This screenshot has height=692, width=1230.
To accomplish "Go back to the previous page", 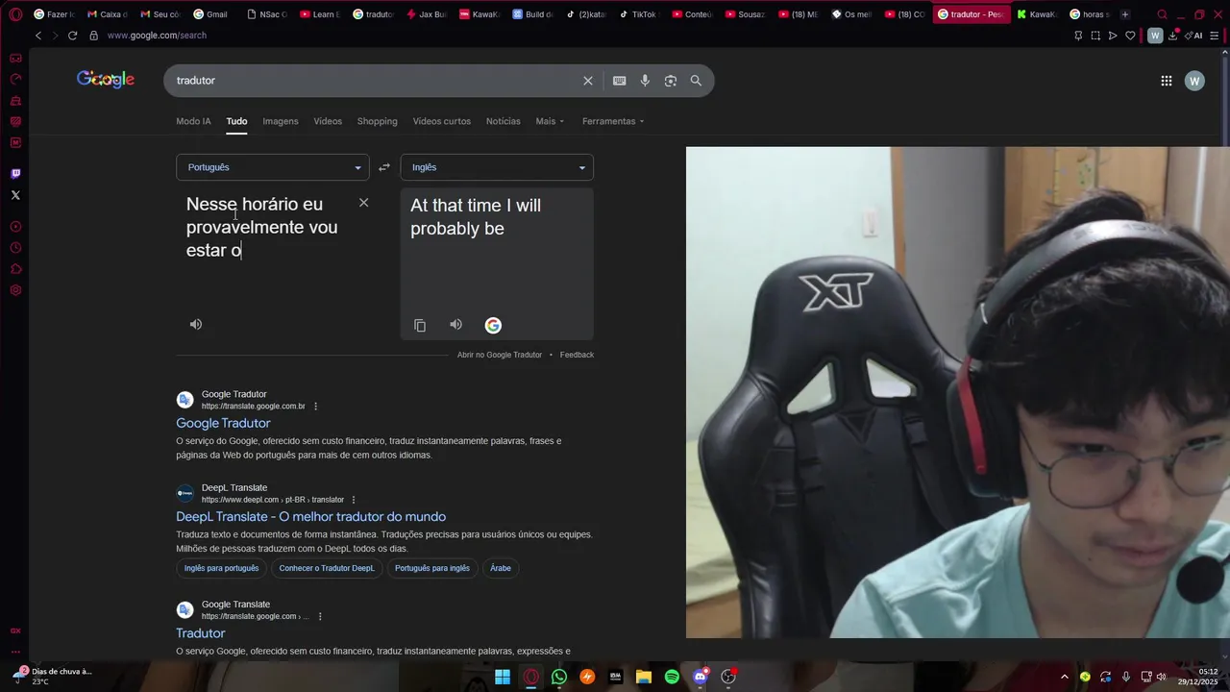I will coord(38,36).
